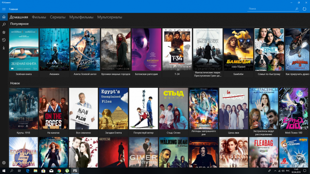Open File Explorer from taskbar
310x174 pixels.
pos(35,170)
